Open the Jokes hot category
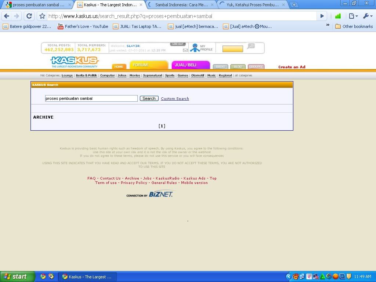376x282 pixels. coord(122,75)
